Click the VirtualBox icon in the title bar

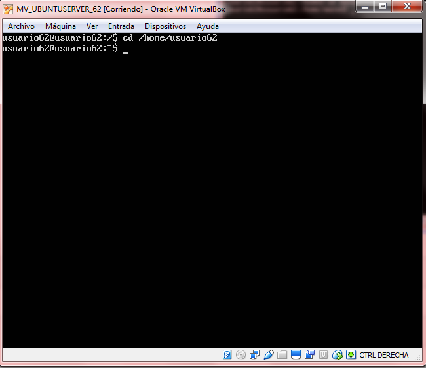8,9
